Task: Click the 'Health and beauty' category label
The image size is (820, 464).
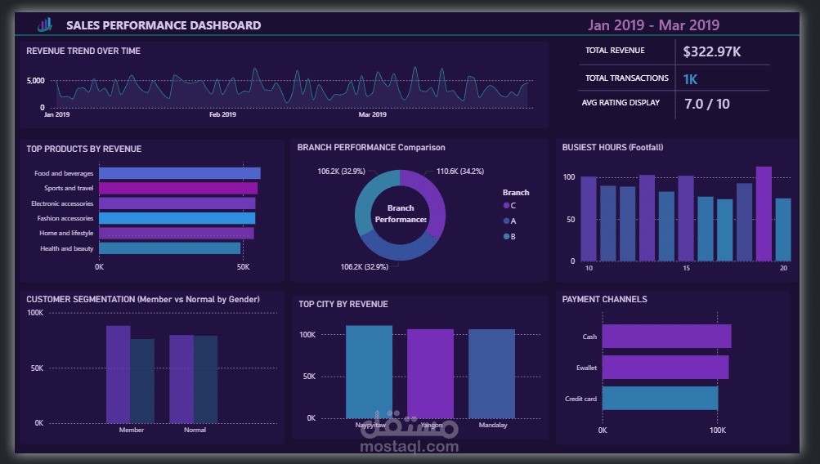Action: (66, 248)
